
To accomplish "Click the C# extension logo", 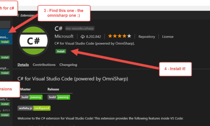I will [x=33, y=41].
